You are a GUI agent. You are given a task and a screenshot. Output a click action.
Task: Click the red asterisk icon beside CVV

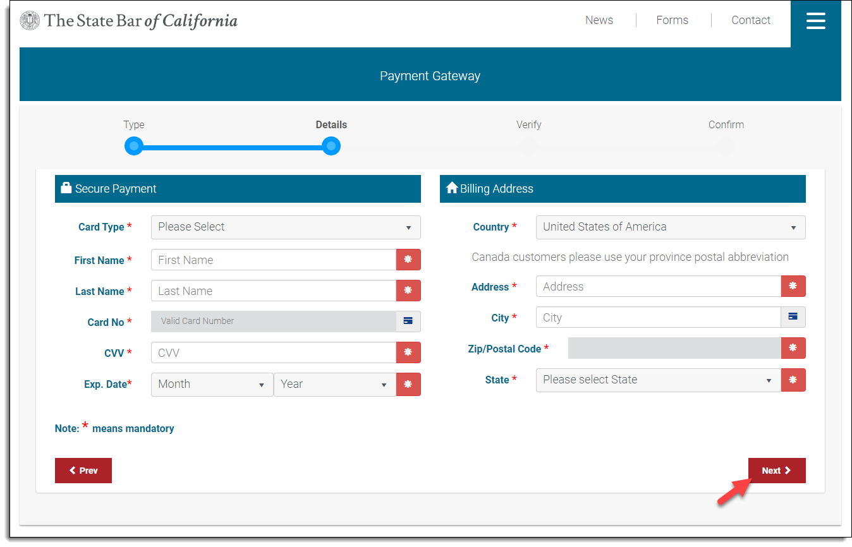pyautogui.click(x=408, y=352)
